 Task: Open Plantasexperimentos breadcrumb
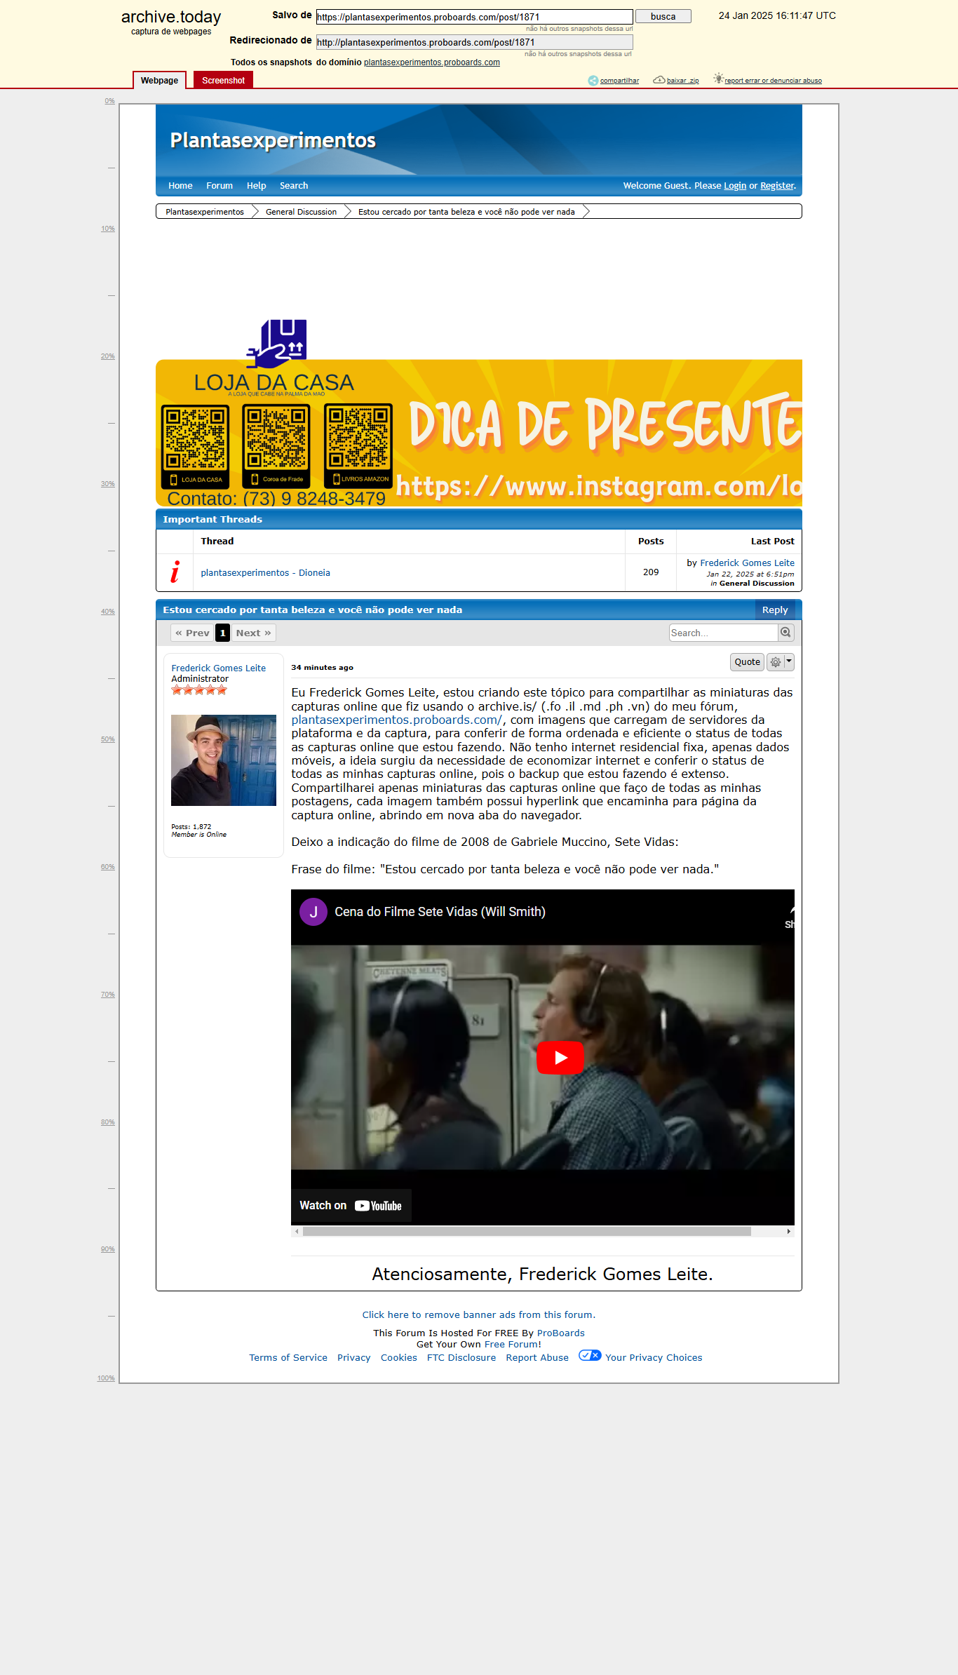(205, 212)
